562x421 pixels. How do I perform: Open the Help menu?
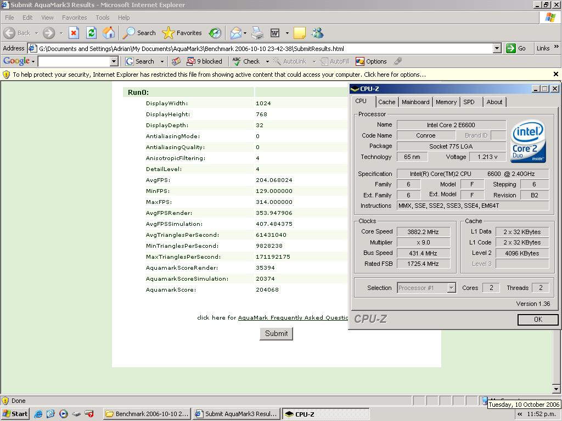click(123, 18)
